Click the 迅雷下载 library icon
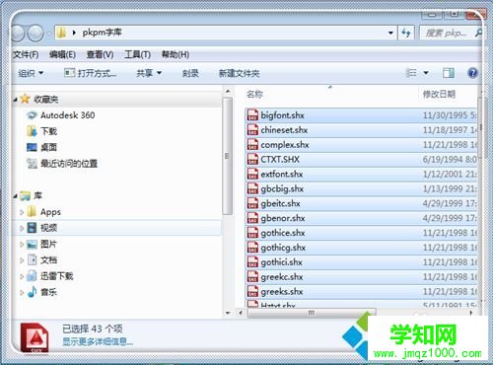Viewport: 493px width, 365px height. point(32,275)
